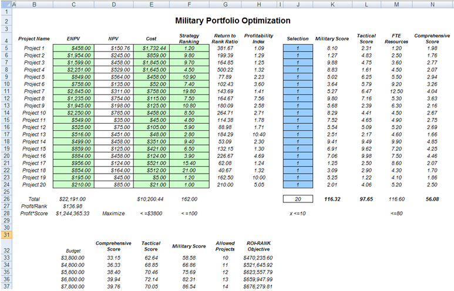Click Profit/Rank value $136.98

pos(72,207)
